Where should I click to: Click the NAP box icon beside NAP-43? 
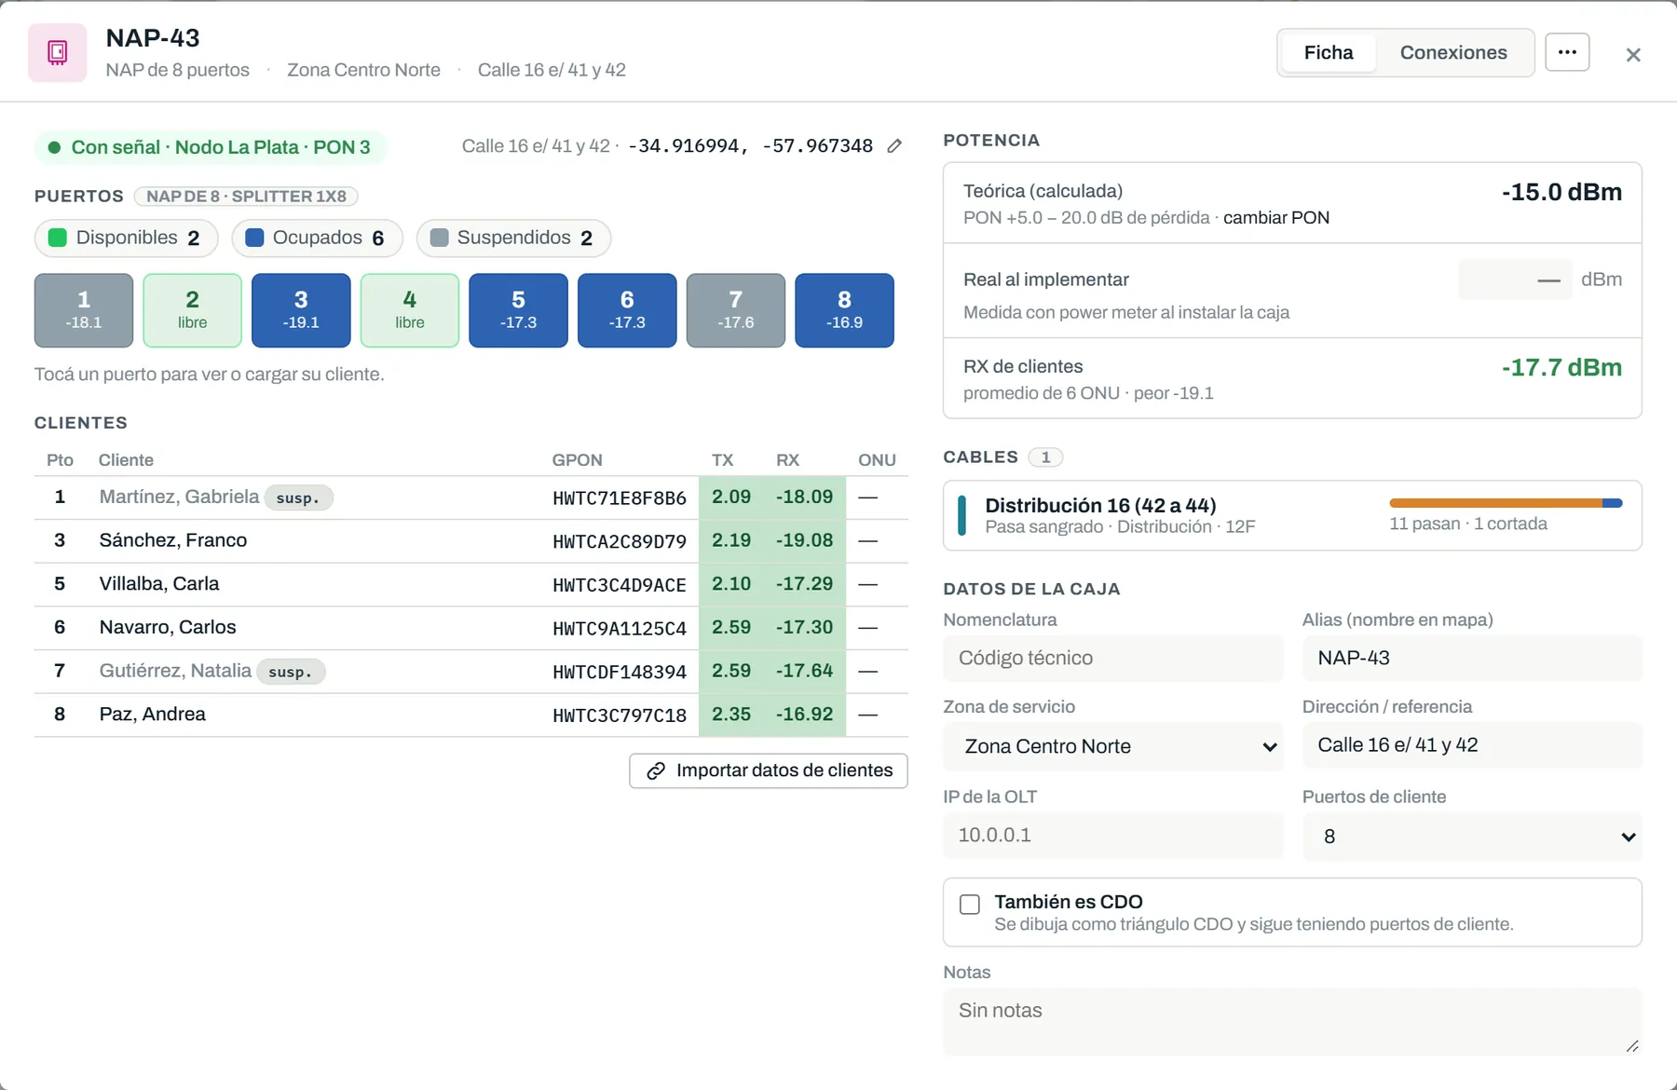click(x=57, y=53)
